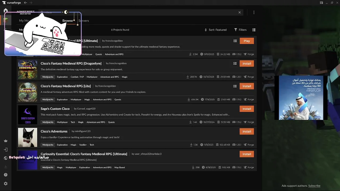Open the Cisco's Adventures title
The height and width of the screenshot is (191, 340).
click(x=54, y=131)
